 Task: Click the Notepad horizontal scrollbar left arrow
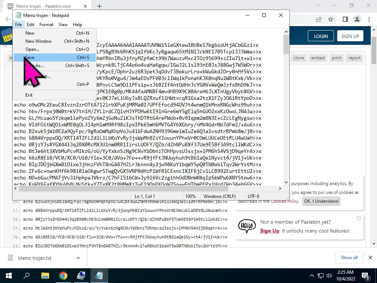tap(15, 188)
